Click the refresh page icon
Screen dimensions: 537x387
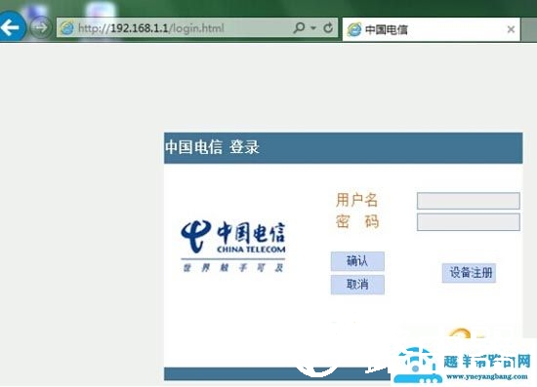328,27
